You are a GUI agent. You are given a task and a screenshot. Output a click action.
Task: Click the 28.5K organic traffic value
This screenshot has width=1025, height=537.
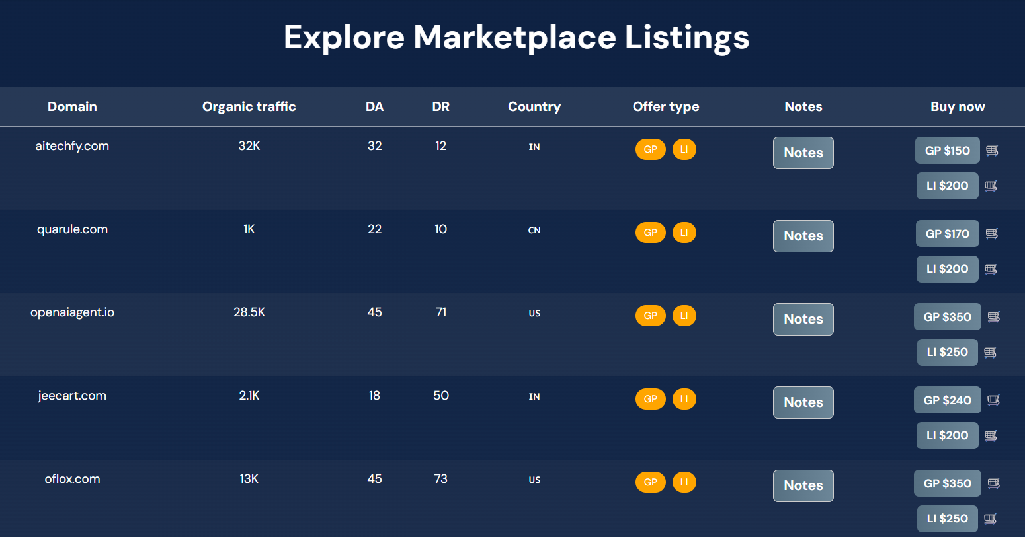tap(249, 312)
